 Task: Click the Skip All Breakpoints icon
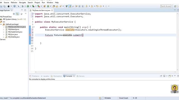coord(18,6)
